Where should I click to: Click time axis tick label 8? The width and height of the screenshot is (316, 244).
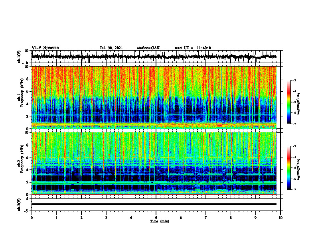point(231,218)
